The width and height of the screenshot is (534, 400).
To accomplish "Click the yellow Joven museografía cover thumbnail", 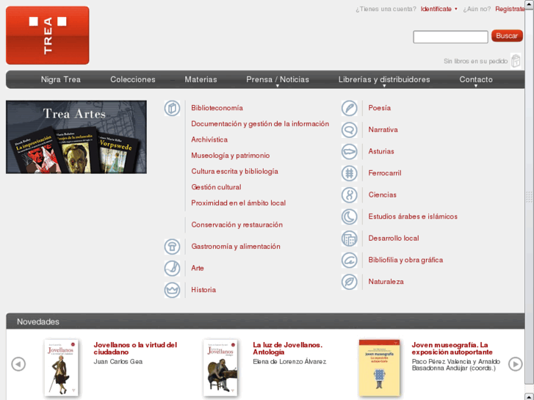I will pyautogui.click(x=379, y=368).
